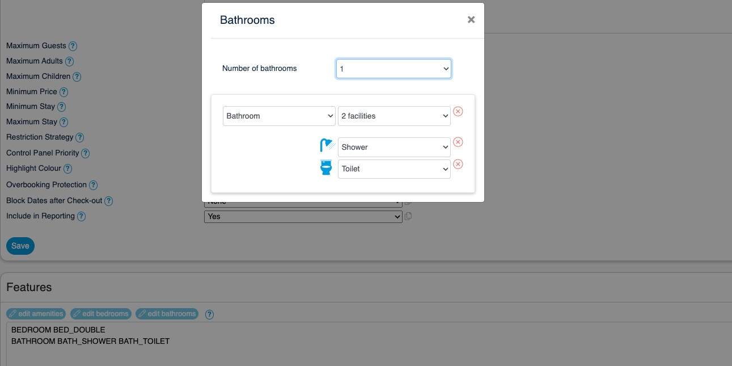Image resolution: width=732 pixels, height=366 pixels.
Task: Close the Bathrooms dialog
Action: coord(471,20)
